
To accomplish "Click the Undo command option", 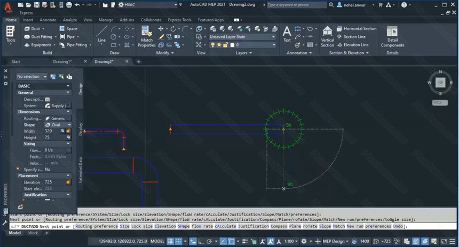I will (398, 226).
